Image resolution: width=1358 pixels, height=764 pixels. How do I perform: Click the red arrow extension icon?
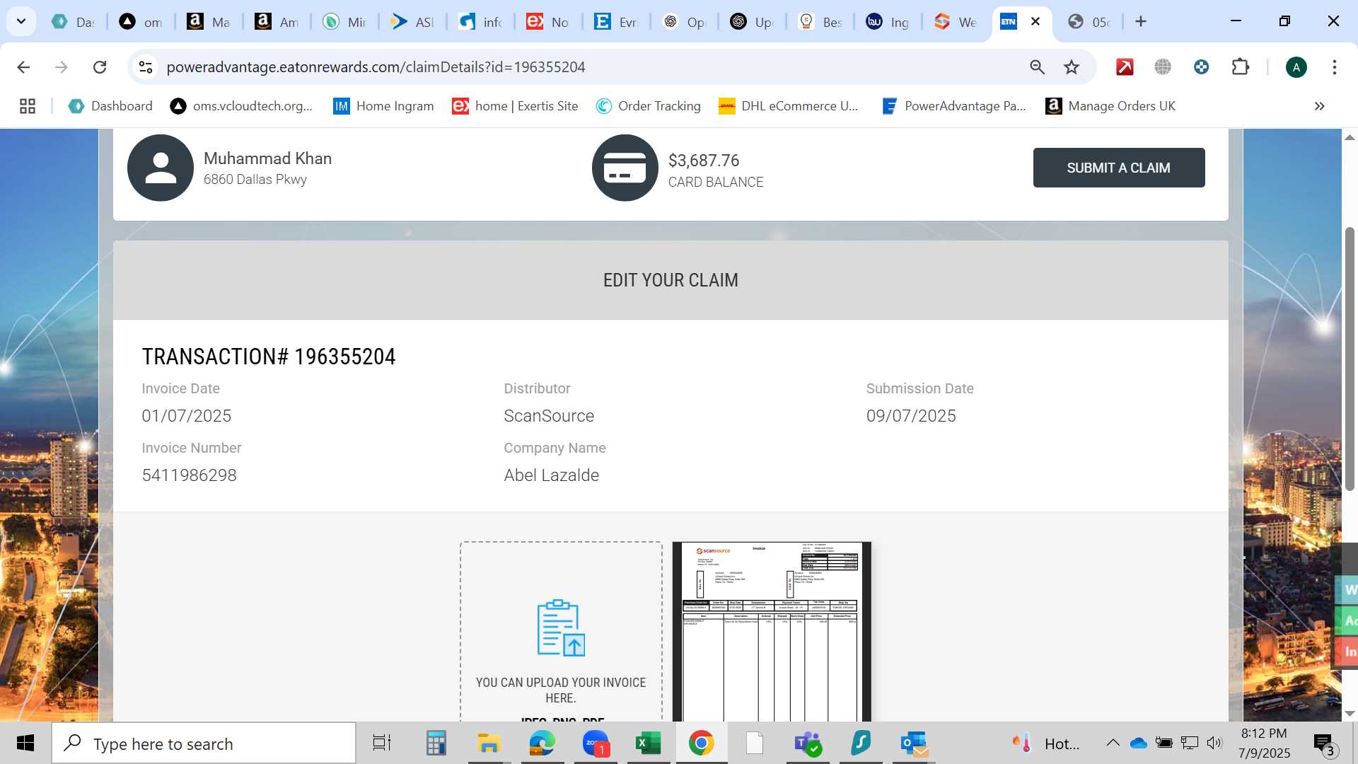pyautogui.click(x=1125, y=67)
